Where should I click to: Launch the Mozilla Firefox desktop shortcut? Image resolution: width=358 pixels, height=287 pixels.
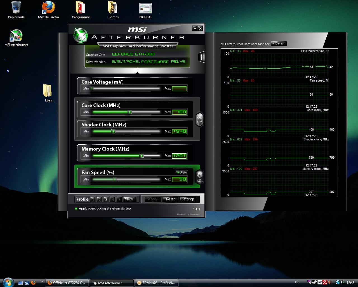[49, 10]
